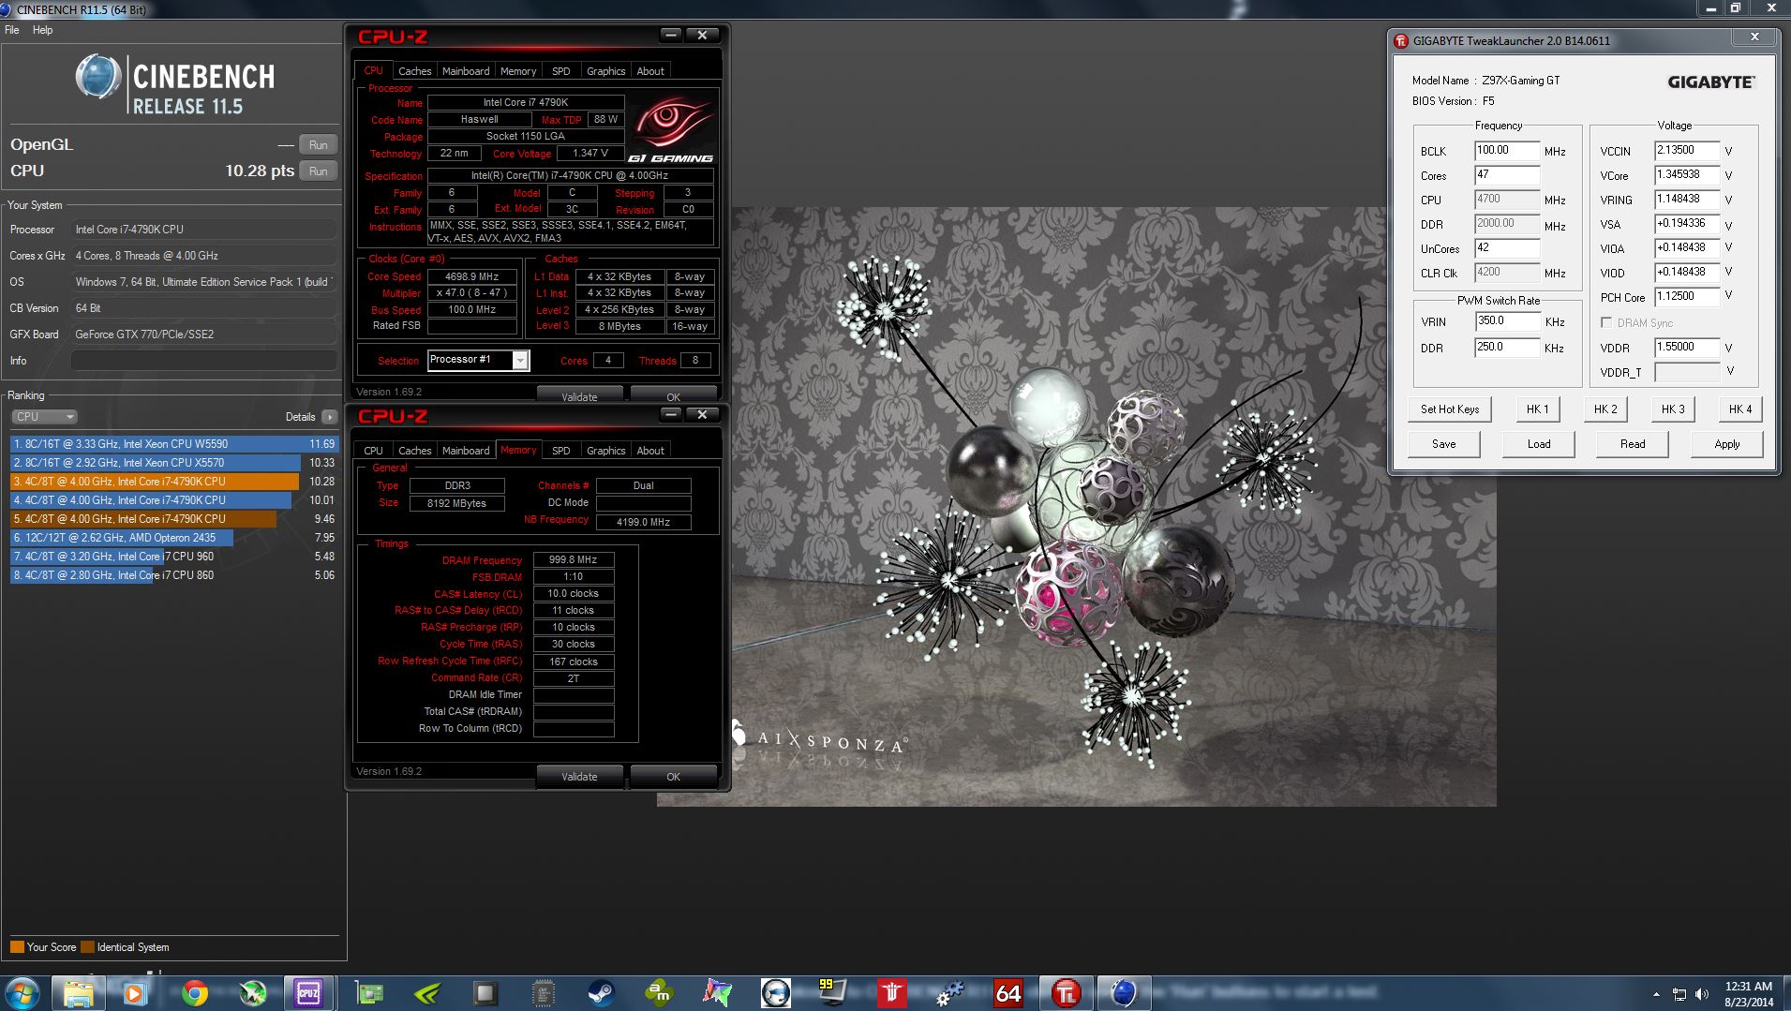Click the BCLK frequency input field
This screenshot has width=1791, height=1011.
pos(1507,150)
